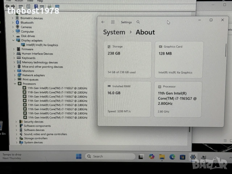The image size is (232, 174).
Task: Open the Settings hamburger navigation menu
Action: pos(113,22)
